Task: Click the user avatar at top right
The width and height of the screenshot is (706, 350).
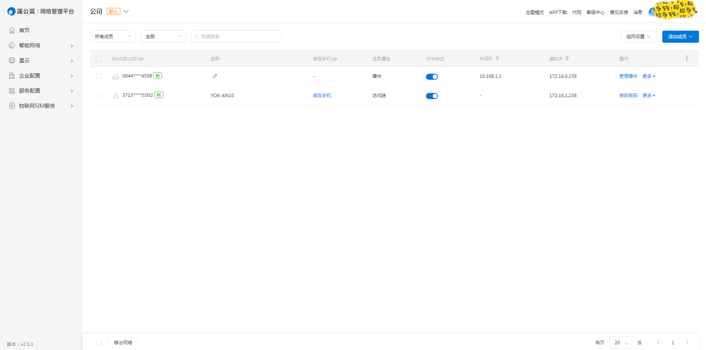Action: coord(652,12)
